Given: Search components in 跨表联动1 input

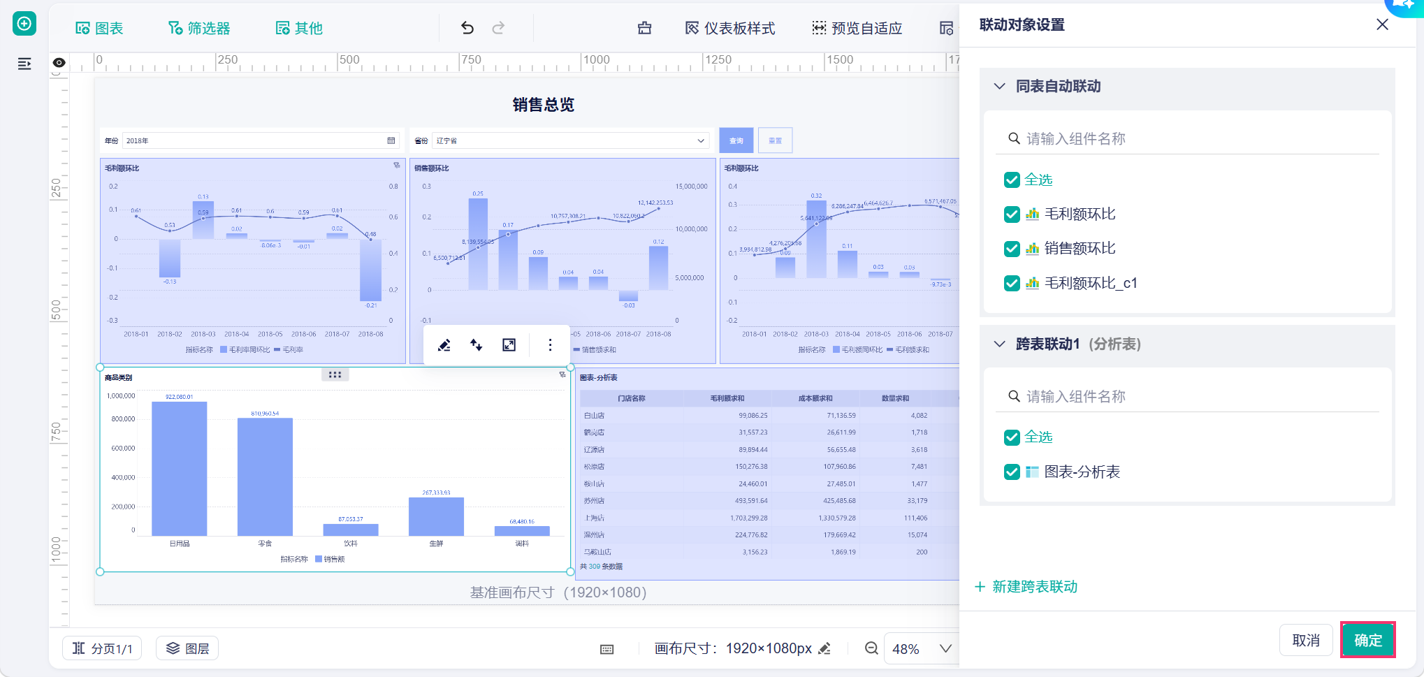Looking at the screenshot, I should coord(1187,396).
